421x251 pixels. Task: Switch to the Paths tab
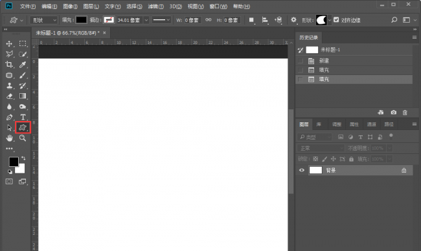point(389,124)
